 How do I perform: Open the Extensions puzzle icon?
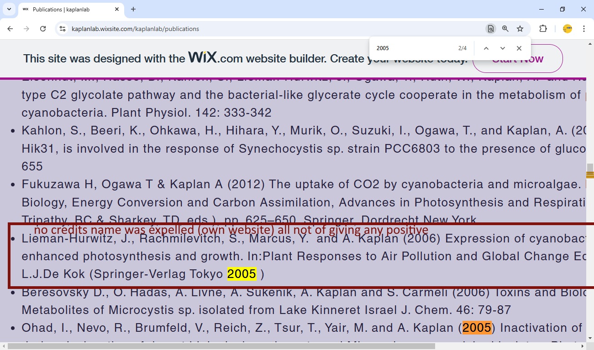[x=543, y=29]
